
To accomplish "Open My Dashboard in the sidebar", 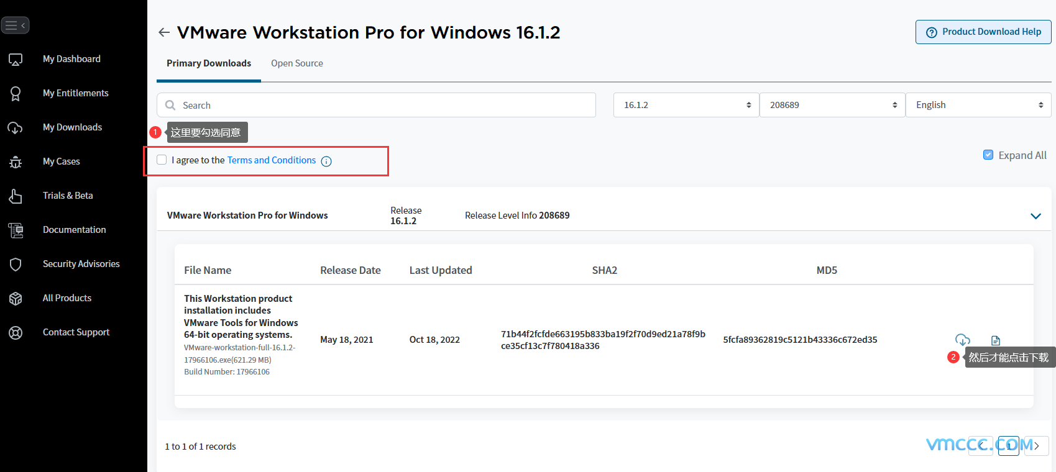I will tap(71, 59).
